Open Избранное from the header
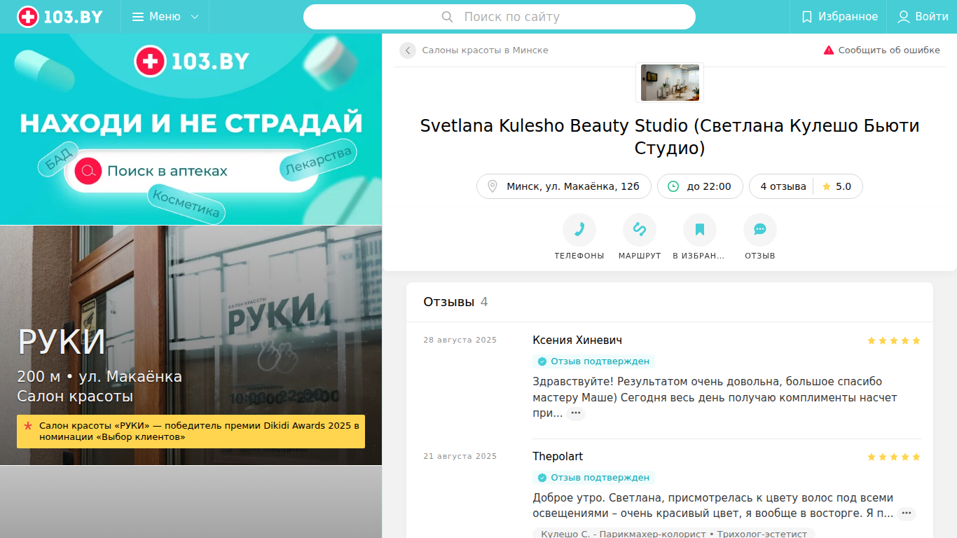957x538 pixels. (x=839, y=17)
